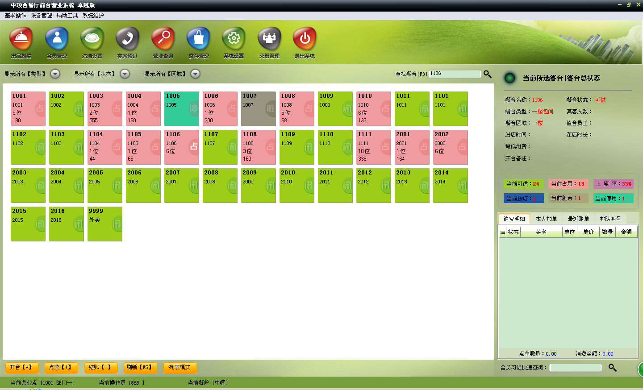
Task: Click the 当前脏台 status box
Action: pos(568,198)
